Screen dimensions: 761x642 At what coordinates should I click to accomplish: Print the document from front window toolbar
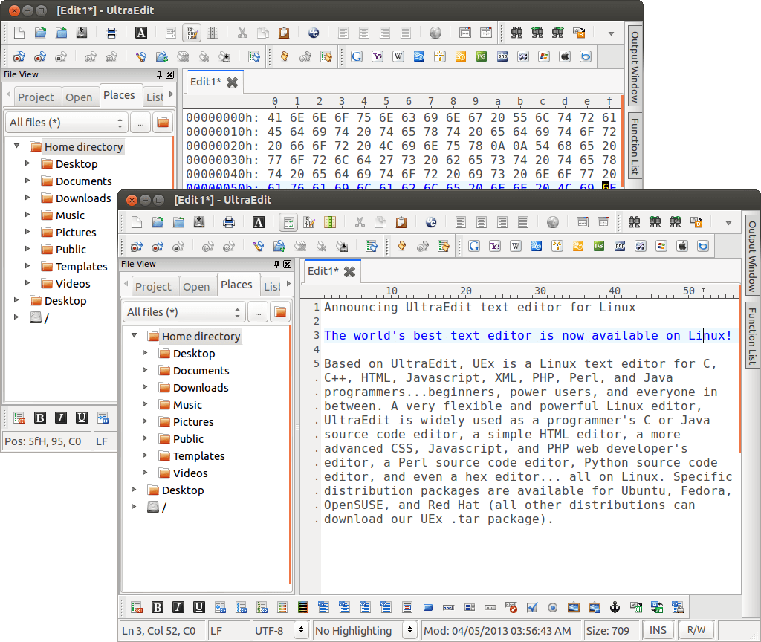coord(229,222)
